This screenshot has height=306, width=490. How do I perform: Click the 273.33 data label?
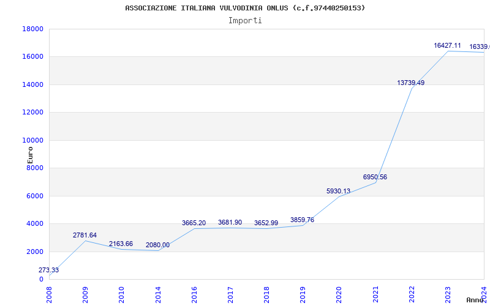48,270
